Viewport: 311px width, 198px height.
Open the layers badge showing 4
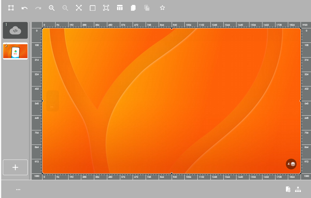291,164
